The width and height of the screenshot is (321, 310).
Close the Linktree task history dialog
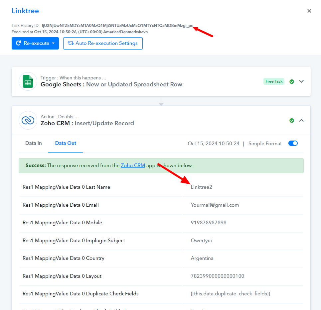309,11
